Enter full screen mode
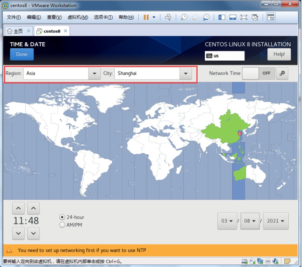 [x=244, y=17]
